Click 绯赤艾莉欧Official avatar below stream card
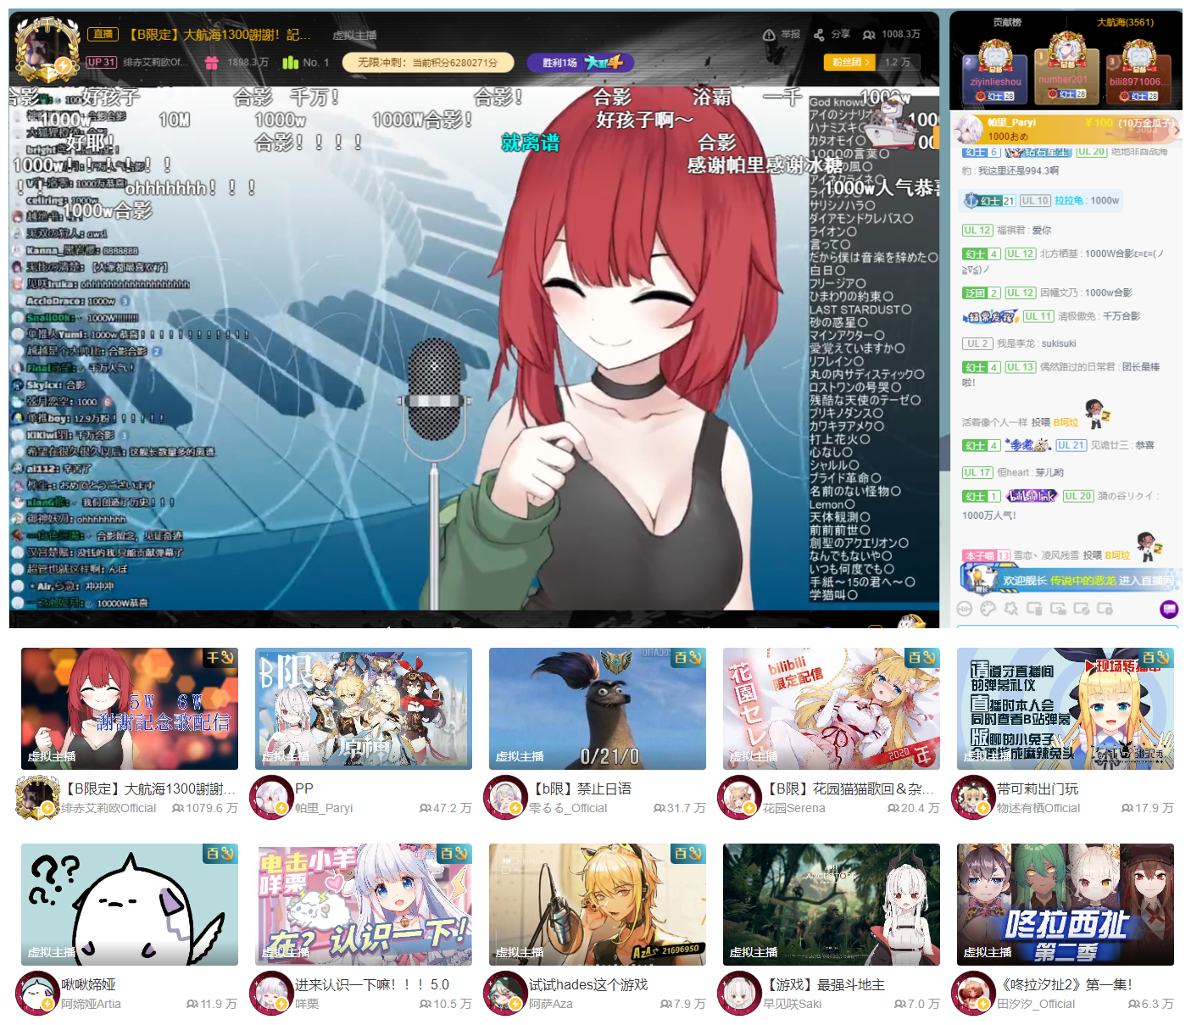 (38, 797)
